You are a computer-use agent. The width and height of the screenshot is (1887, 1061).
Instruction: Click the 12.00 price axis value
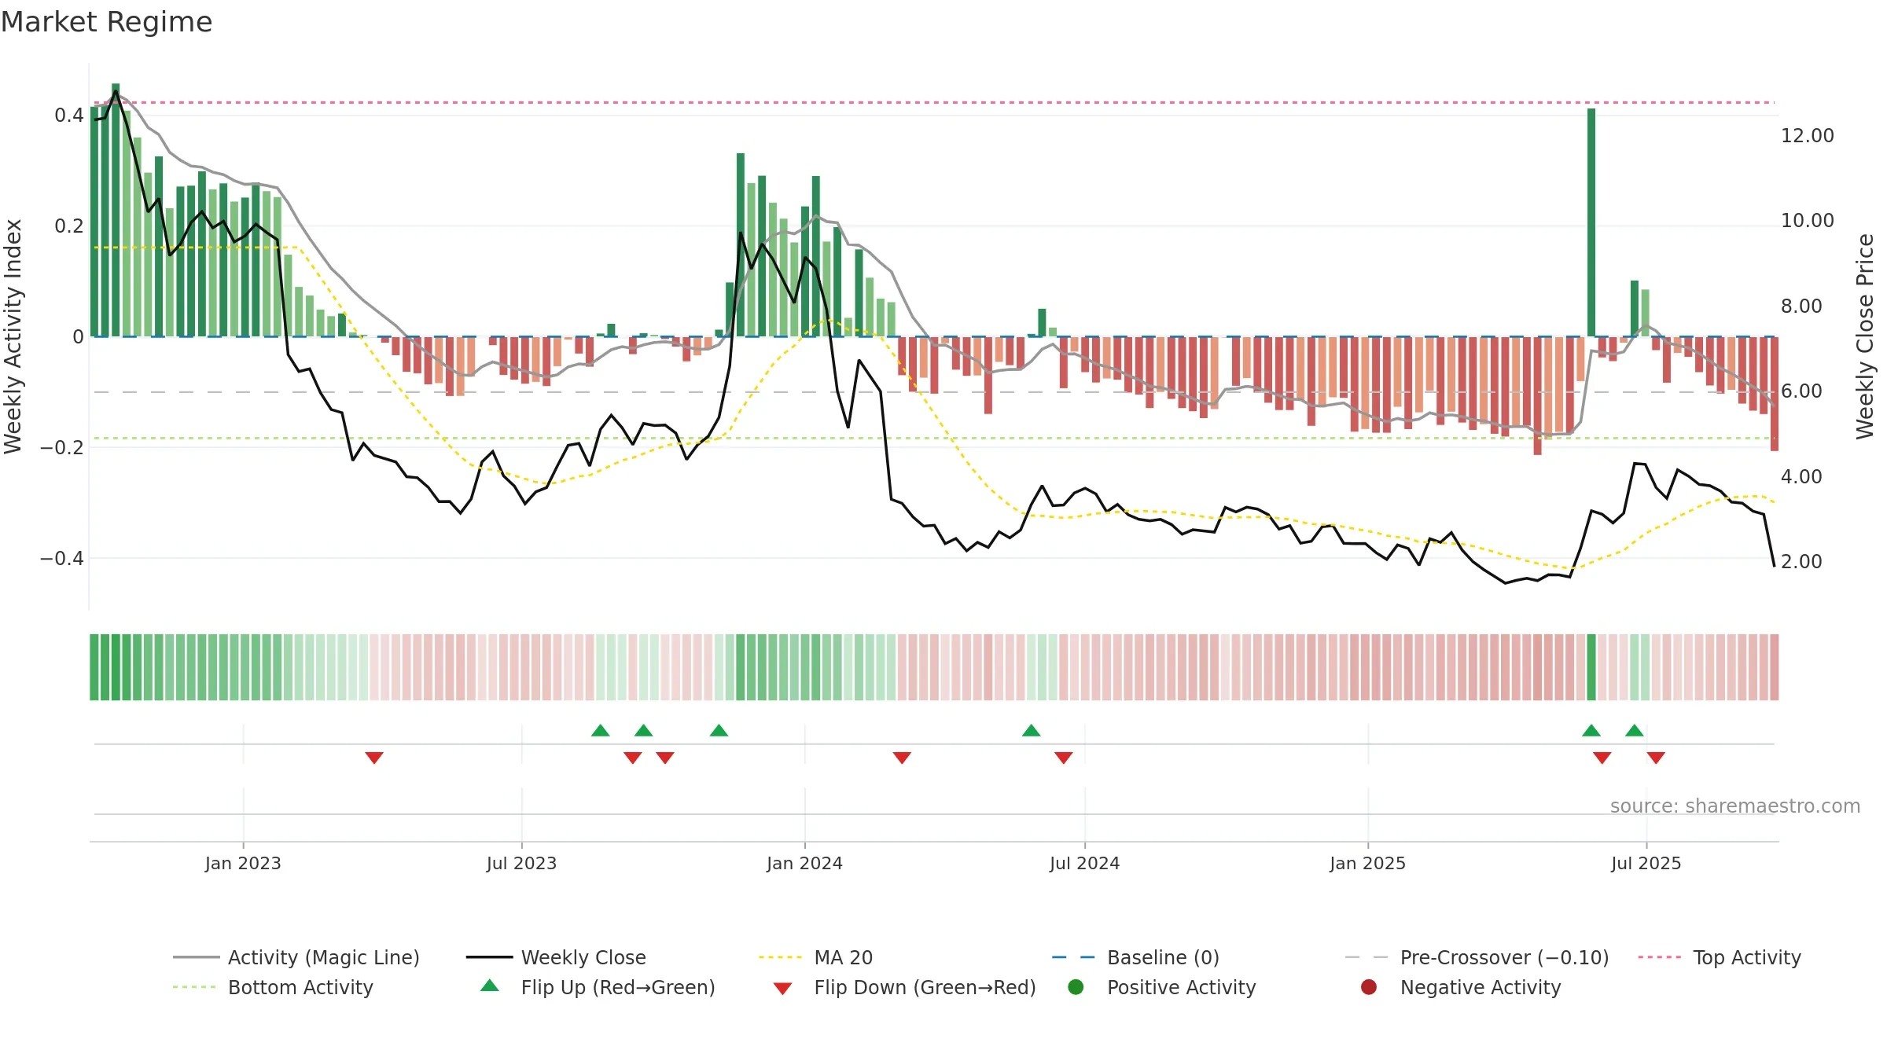tap(1807, 136)
